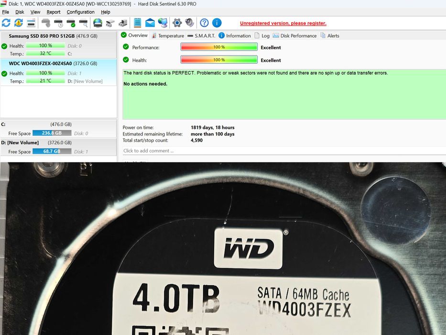
Task: Click the start/stop count value 4,590
Action: click(196, 140)
